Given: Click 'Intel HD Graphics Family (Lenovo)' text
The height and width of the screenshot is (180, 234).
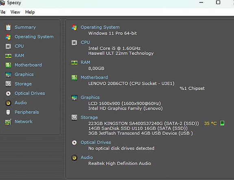Looking at the screenshot, I should coord(125,108).
